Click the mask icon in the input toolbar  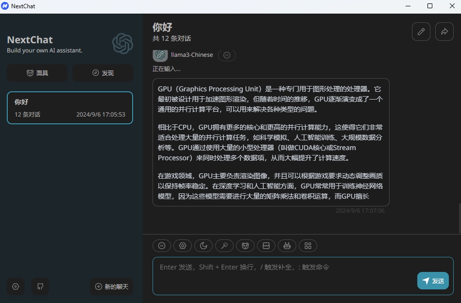(245, 246)
